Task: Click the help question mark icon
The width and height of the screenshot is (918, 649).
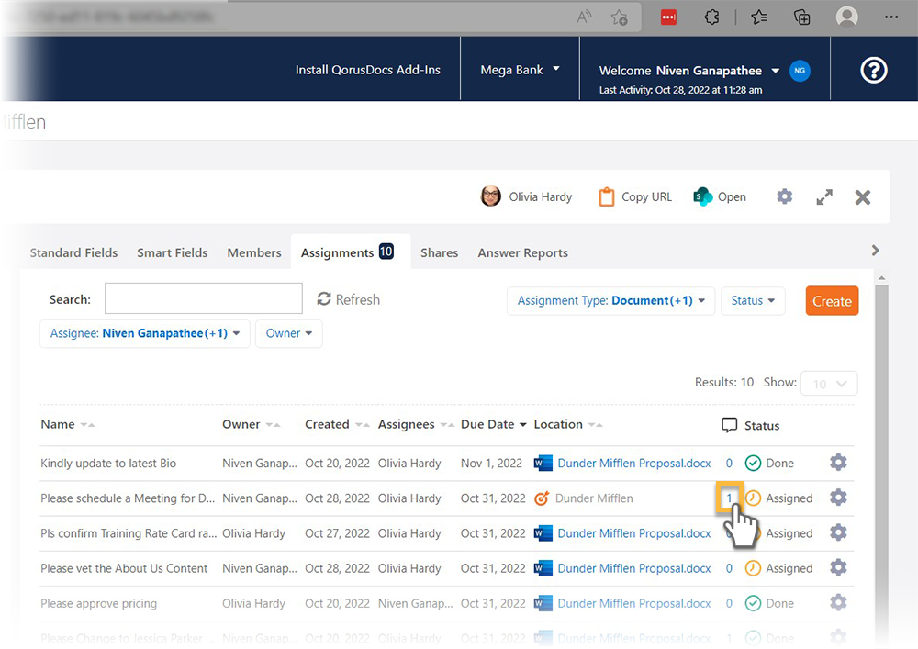Action: [x=873, y=70]
